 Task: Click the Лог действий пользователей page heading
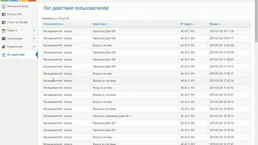tap(76, 8)
